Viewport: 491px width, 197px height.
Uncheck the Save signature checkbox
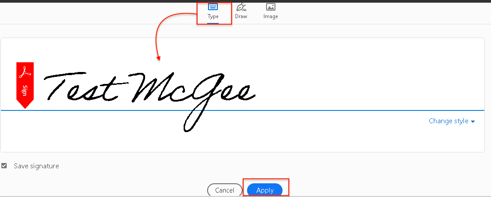tap(4, 166)
